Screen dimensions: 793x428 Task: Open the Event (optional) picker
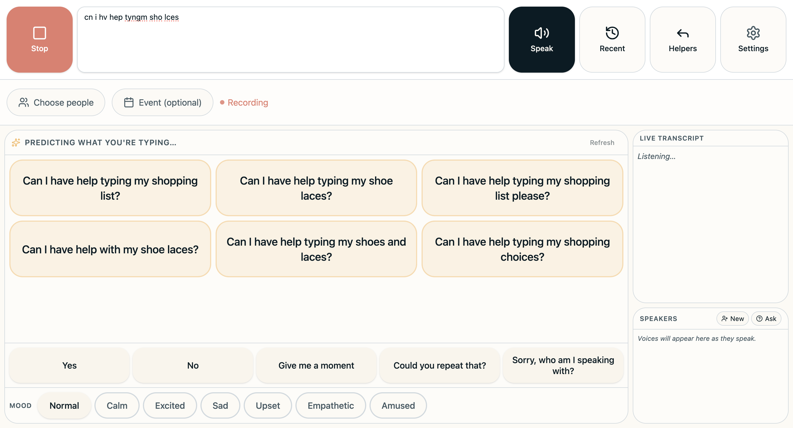tap(162, 102)
